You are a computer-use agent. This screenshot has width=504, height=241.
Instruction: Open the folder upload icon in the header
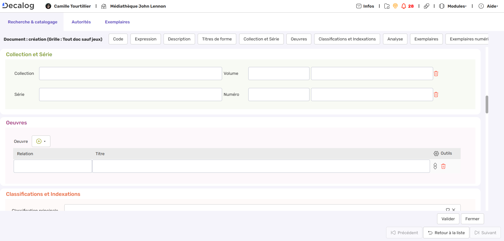pyautogui.click(x=387, y=6)
